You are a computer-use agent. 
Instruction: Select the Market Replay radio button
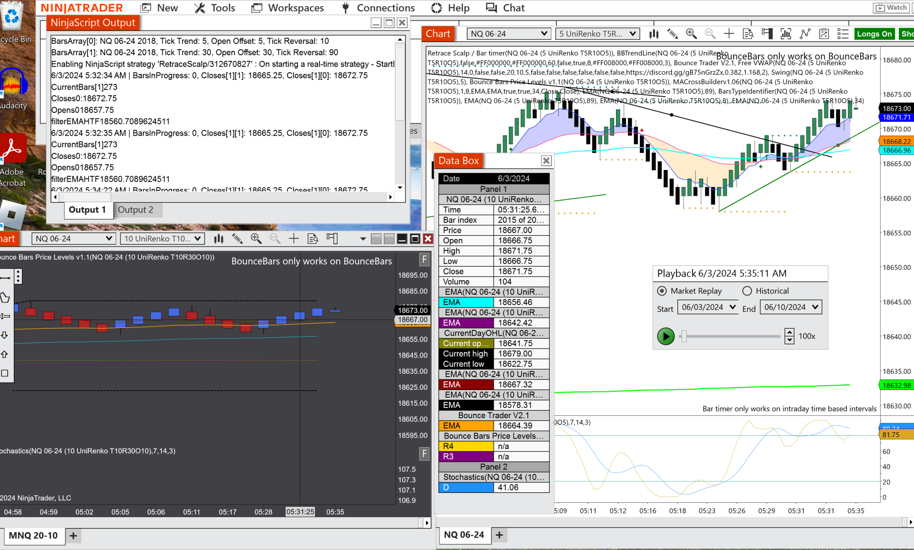coord(662,291)
